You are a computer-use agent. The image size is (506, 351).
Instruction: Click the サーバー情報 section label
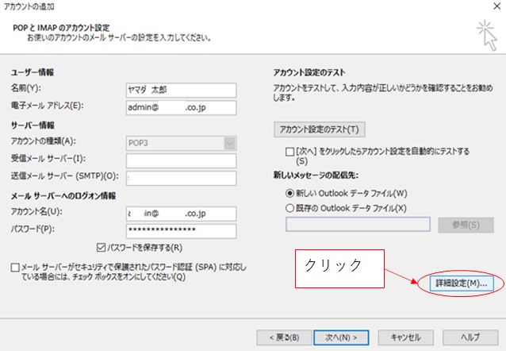33,125
